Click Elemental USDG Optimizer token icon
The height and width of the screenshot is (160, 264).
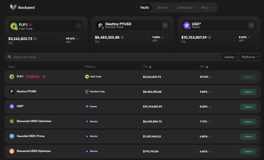click(x=12, y=121)
